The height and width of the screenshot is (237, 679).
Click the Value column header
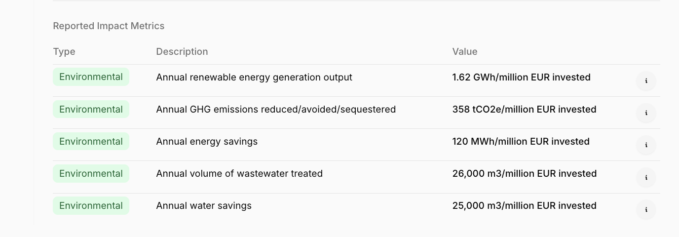pyautogui.click(x=465, y=51)
